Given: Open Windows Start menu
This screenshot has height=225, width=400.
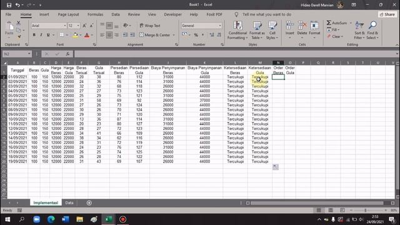Looking at the screenshot, I should coord(7,219).
